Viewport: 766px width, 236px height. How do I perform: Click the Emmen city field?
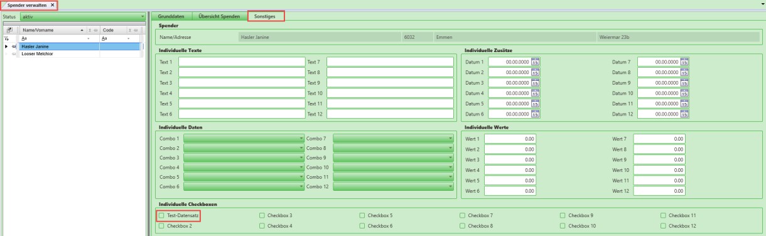coord(514,38)
